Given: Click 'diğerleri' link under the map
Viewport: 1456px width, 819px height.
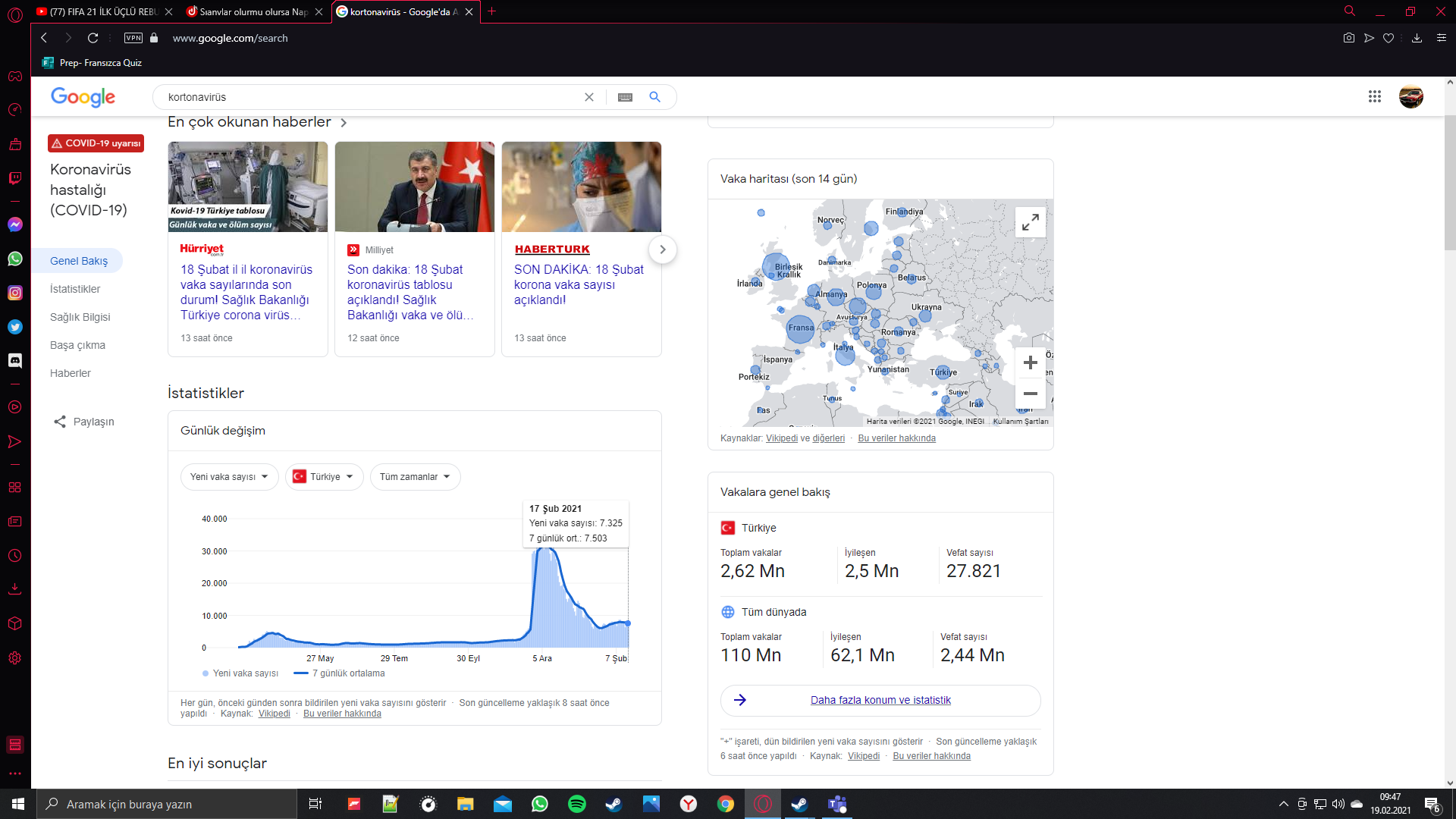Looking at the screenshot, I should pyautogui.click(x=828, y=438).
